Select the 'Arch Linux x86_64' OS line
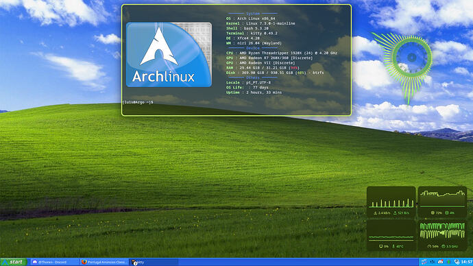 pyautogui.click(x=251, y=19)
